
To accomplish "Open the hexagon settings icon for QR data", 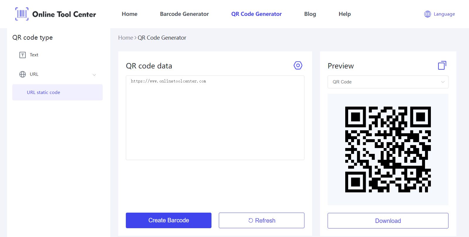I will (x=298, y=65).
